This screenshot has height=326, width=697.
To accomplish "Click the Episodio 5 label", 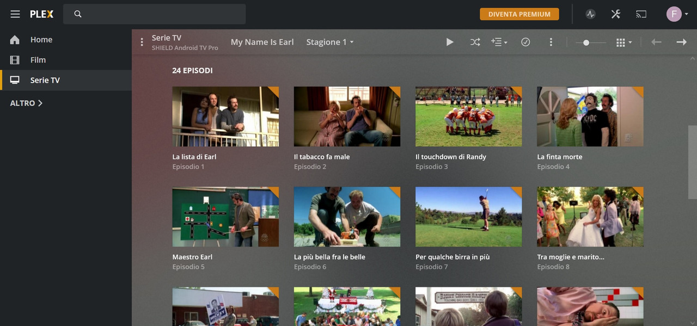I will click(x=188, y=267).
